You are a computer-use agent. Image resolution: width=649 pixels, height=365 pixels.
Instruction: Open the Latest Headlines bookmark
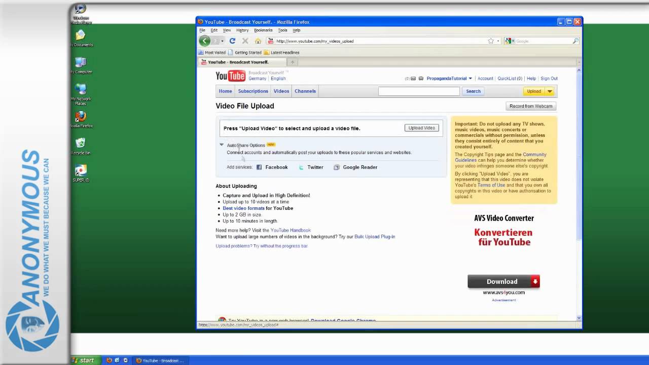point(281,52)
